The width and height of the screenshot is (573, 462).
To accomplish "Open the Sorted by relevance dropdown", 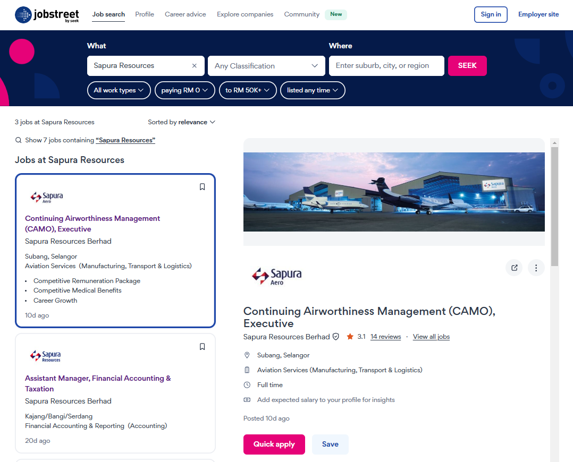I will tap(182, 122).
